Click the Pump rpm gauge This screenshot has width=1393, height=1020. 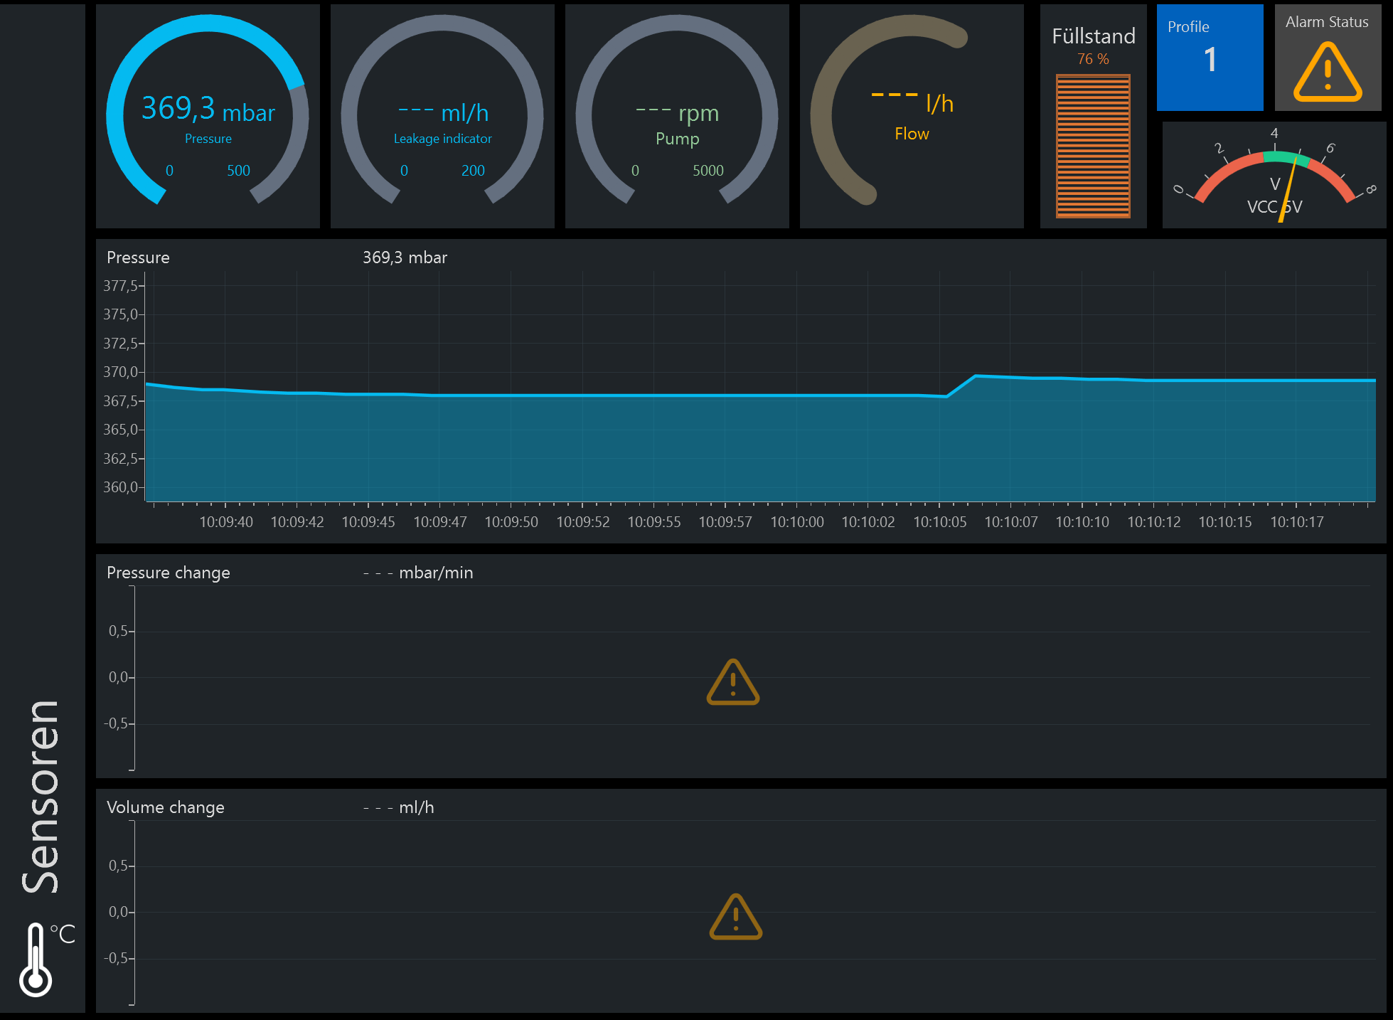677,116
